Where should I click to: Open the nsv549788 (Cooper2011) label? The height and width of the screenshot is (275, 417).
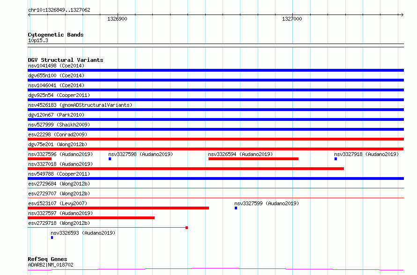(x=59, y=174)
